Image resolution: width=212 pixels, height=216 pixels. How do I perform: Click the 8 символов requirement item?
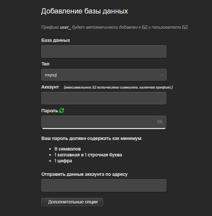68,149
